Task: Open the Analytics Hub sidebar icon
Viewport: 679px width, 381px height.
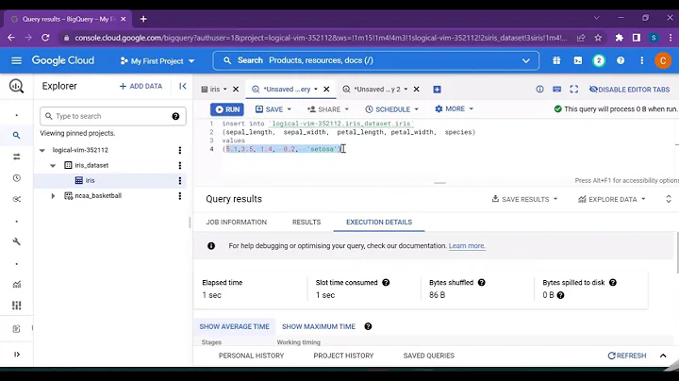Action: (16, 199)
